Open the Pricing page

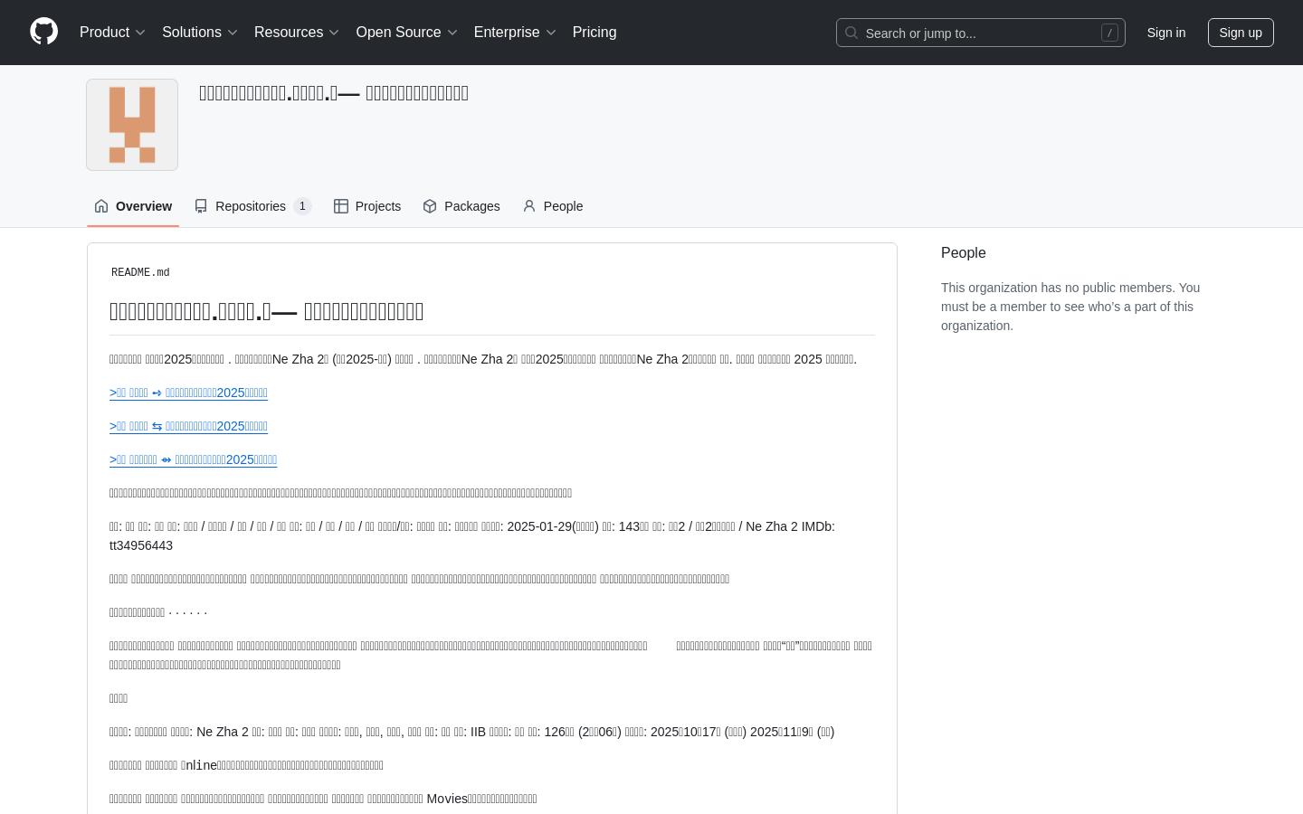click(x=594, y=33)
